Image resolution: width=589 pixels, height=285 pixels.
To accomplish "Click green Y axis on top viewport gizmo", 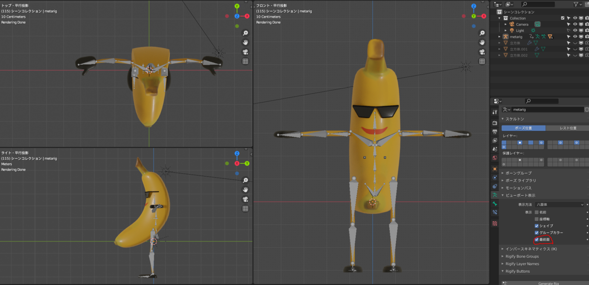I will (x=237, y=6).
